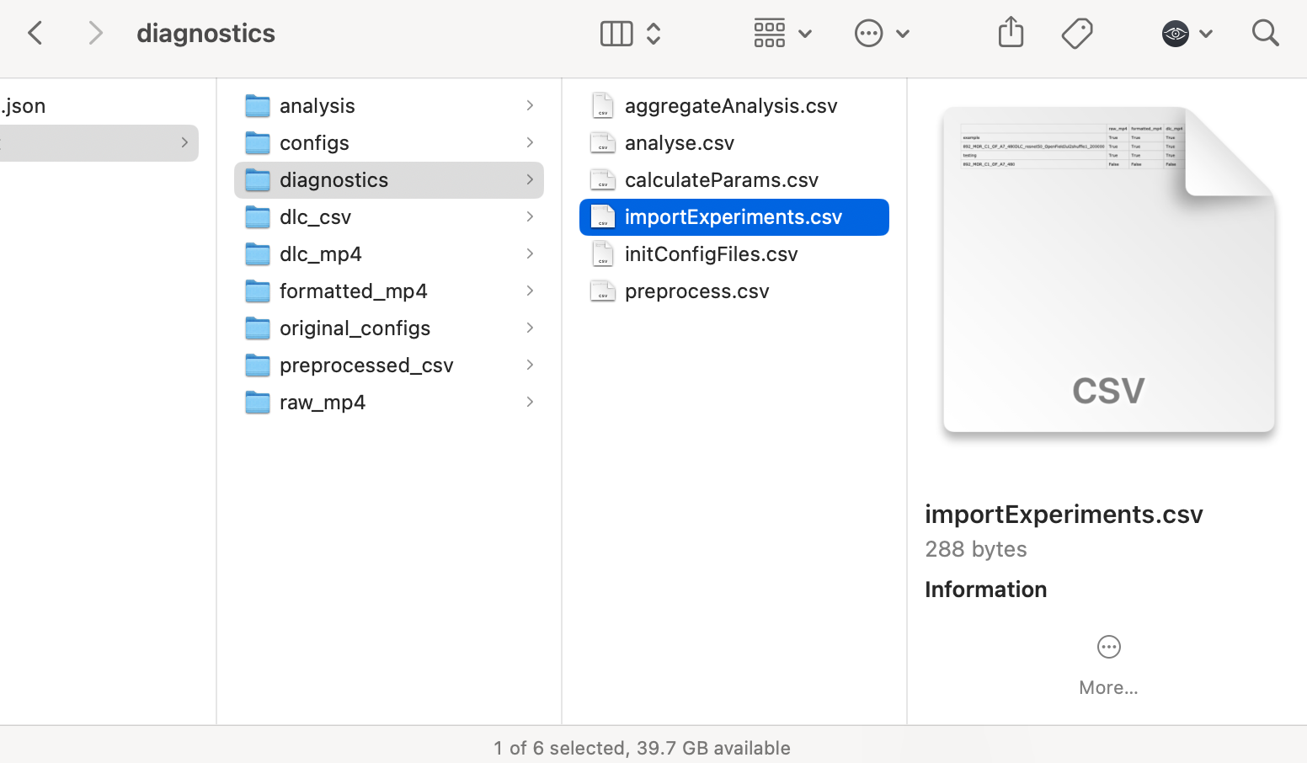Click the status bar selection text
This screenshot has height=763, width=1307.
point(642,748)
